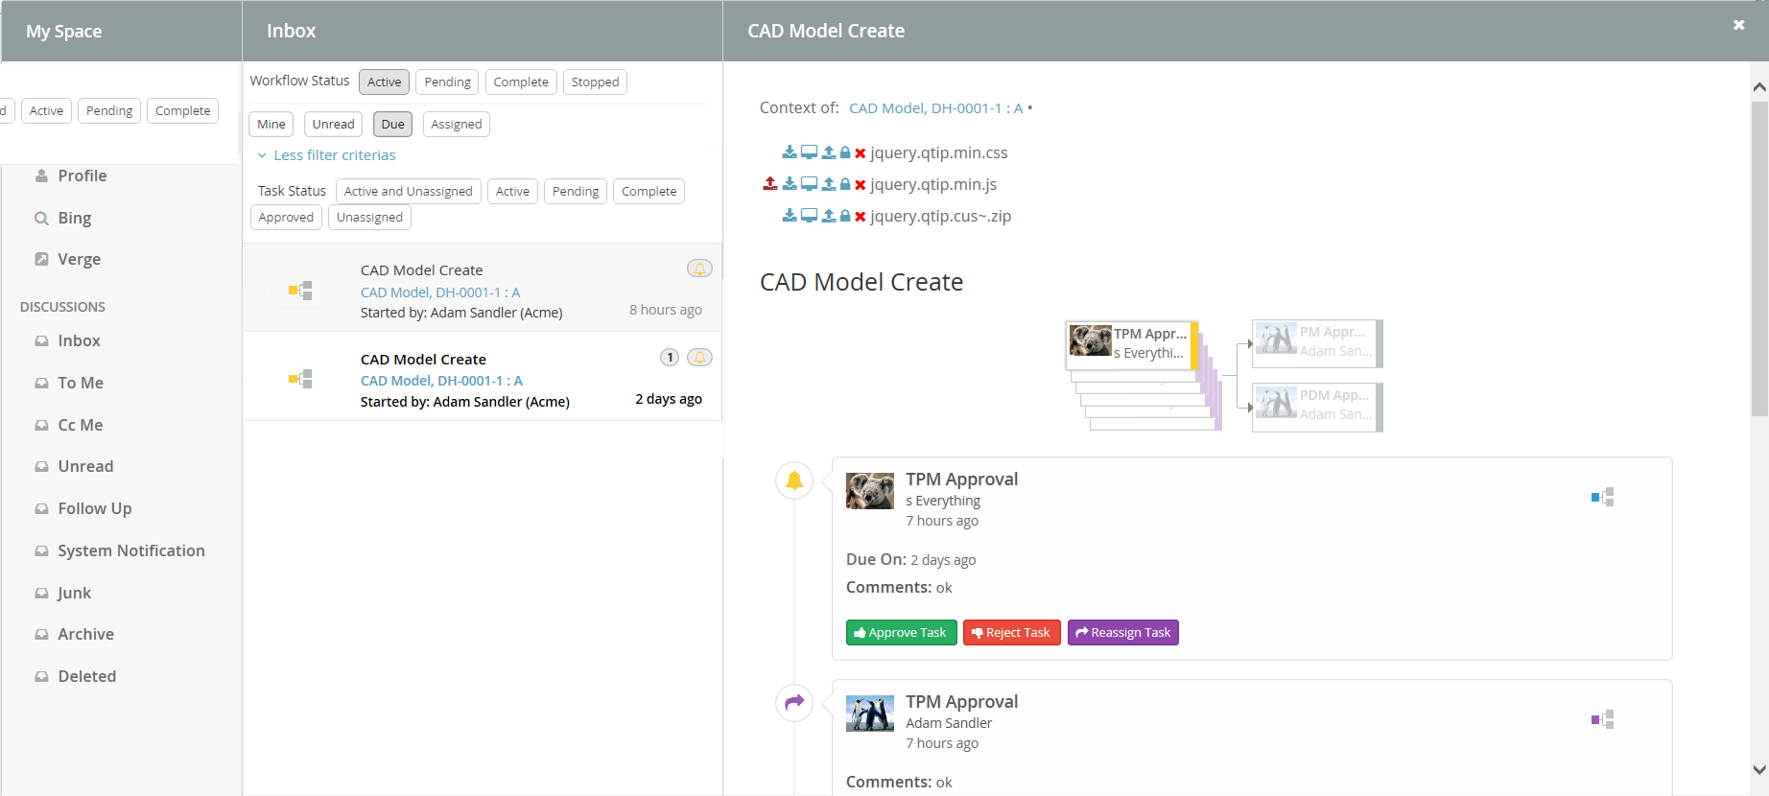1769x796 pixels.
Task: Click blue workflow icon in first TPM Approval card
Action: [x=1602, y=497]
